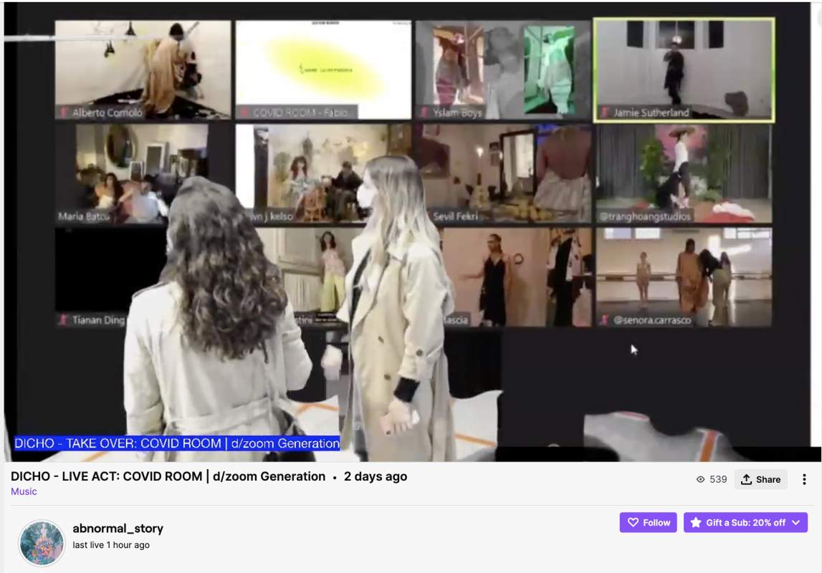Viewport: 822px width, 573px height.
Task: Click the Share button
Action: click(760, 479)
